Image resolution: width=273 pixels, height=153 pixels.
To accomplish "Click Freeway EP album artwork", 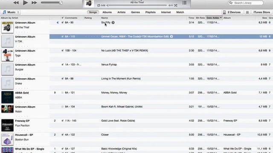I will click(x=8, y=125).
